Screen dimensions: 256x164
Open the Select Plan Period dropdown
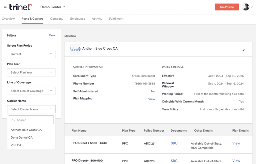click(x=31, y=54)
